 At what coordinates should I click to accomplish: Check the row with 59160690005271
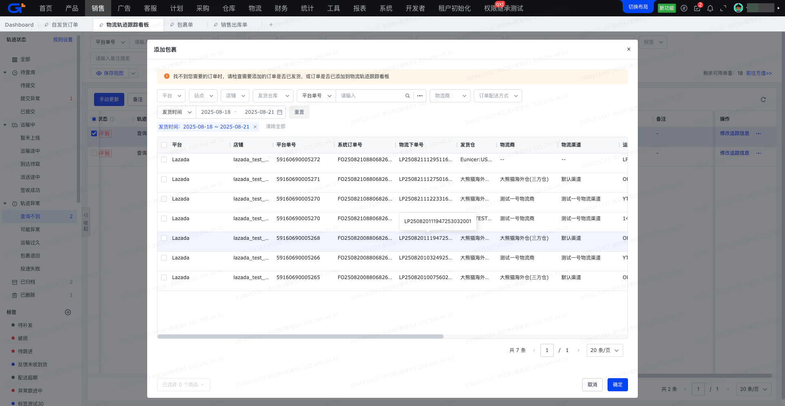(x=164, y=179)
